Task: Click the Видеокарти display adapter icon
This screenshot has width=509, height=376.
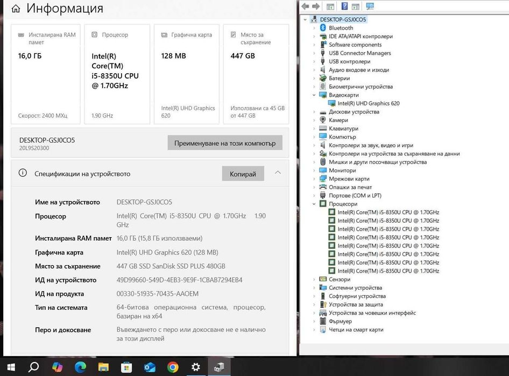Action: [323, 95]
